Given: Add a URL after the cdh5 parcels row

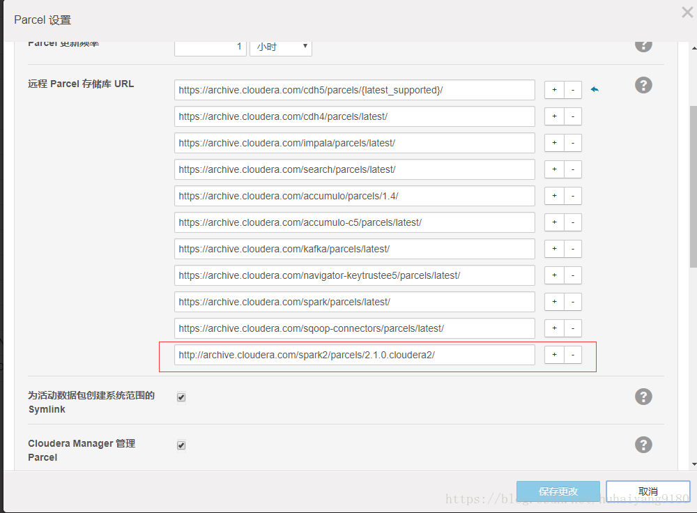Looking at the screenshot, I should click(554, 90).
